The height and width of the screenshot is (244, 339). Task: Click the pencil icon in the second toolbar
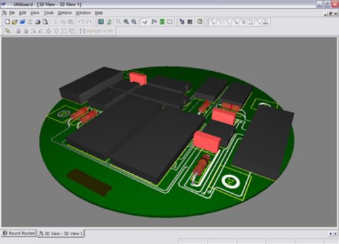pos(8,30)
